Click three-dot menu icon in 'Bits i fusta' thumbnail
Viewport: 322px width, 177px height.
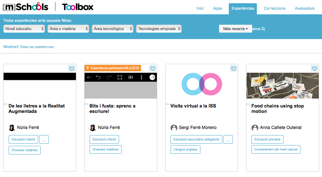click(x=141, y=77)
